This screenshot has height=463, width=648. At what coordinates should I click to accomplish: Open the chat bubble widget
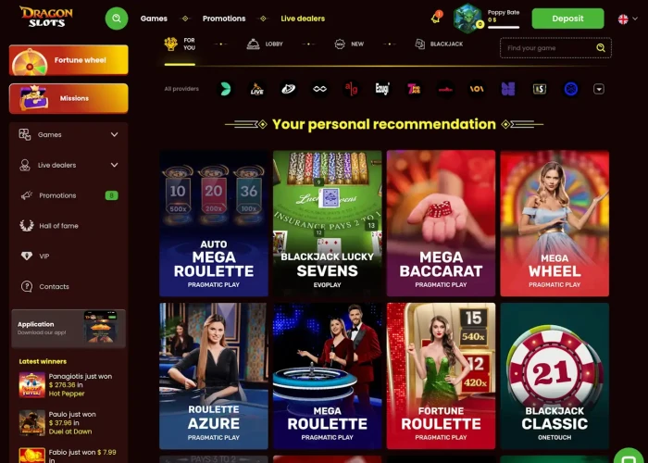point(629,457)
